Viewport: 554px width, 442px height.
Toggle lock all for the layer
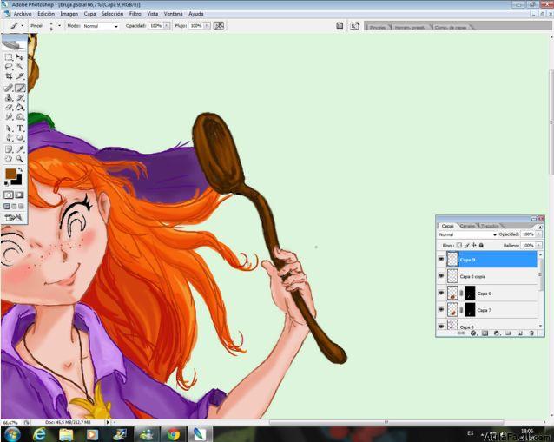(x=481, y=245)
